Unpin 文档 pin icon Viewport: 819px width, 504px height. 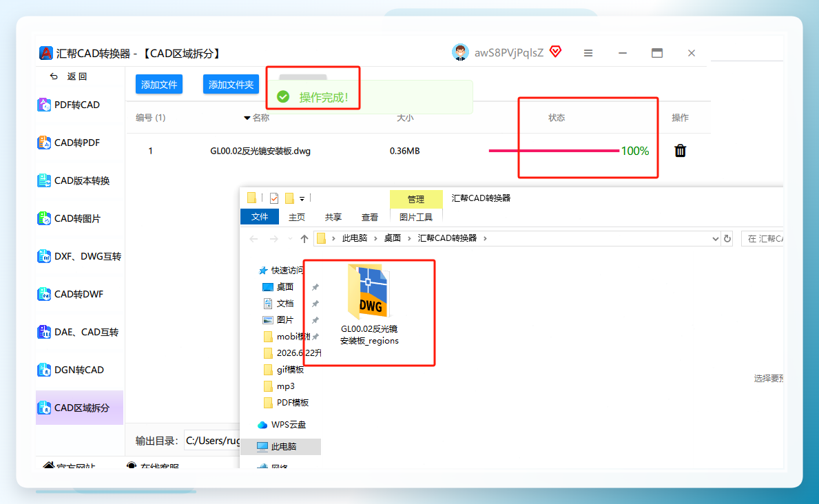(x=315, y=304)
